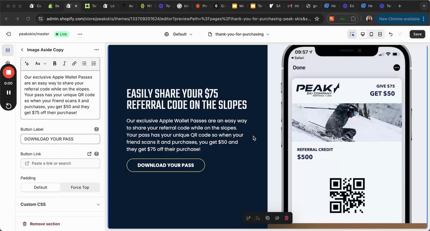430x231 pixels.
Task: Toggle the inspector selection tool
Action: pyautogui.click(x=352, y=34)
